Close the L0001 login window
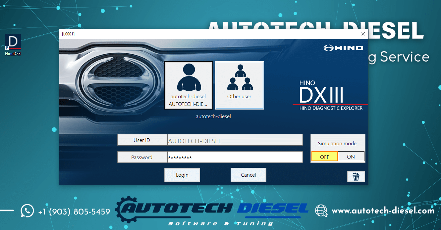Screen dimensions: 441x230 (363, 34)
